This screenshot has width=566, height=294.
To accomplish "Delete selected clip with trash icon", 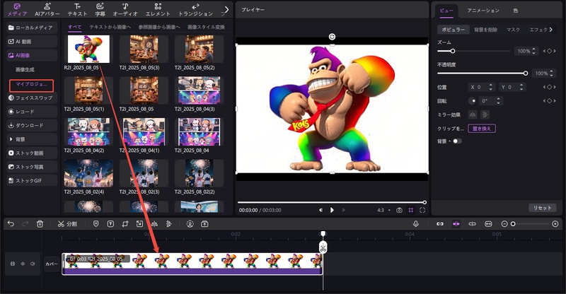I will click(x=40, y=224).
